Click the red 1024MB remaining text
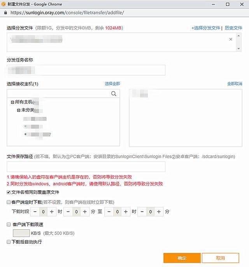Image resolution: width=249 pixels, height=267 pixels. (113, 28)
